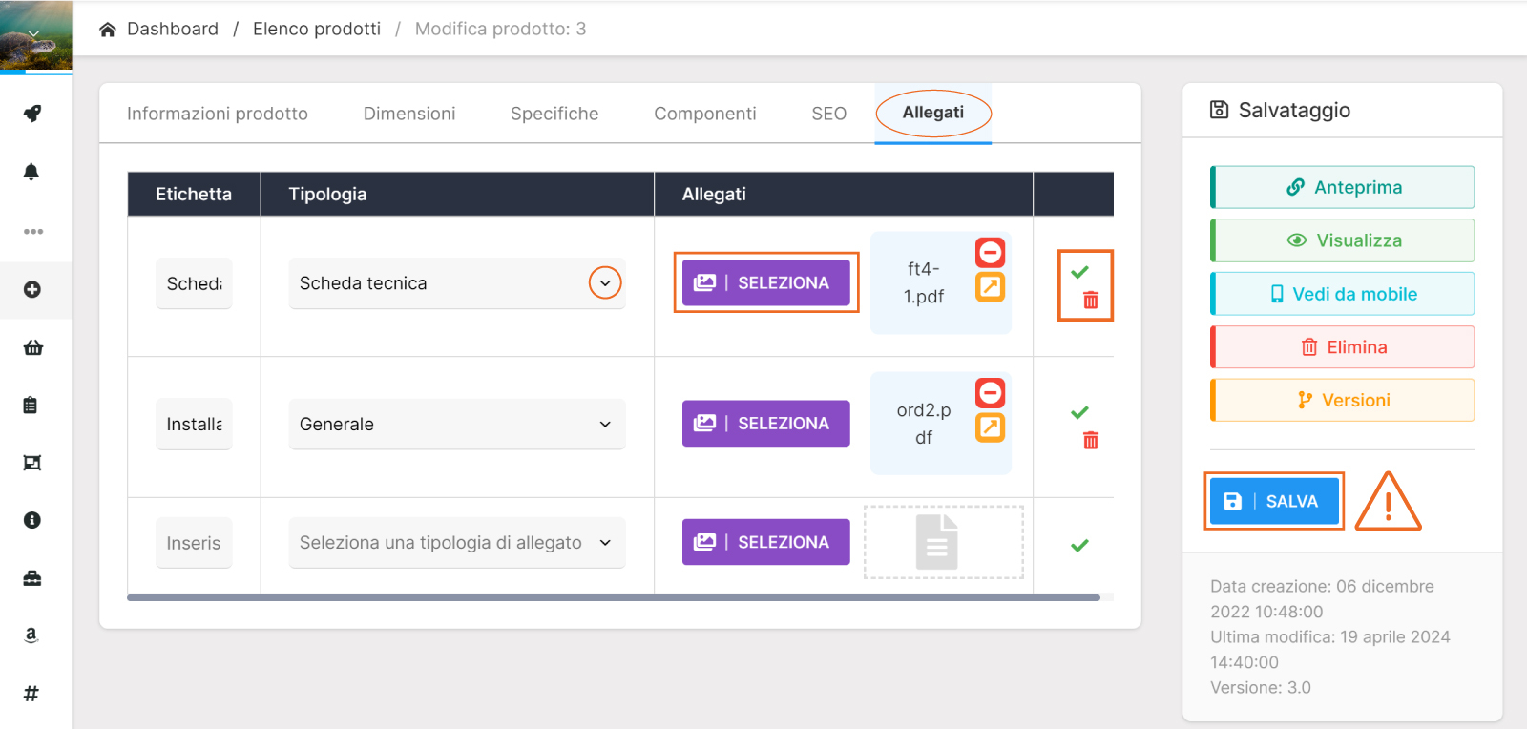The width and height of the screenshot is (1527, 729).
Task: Open the SEO tab
Action: click(828, 114)
